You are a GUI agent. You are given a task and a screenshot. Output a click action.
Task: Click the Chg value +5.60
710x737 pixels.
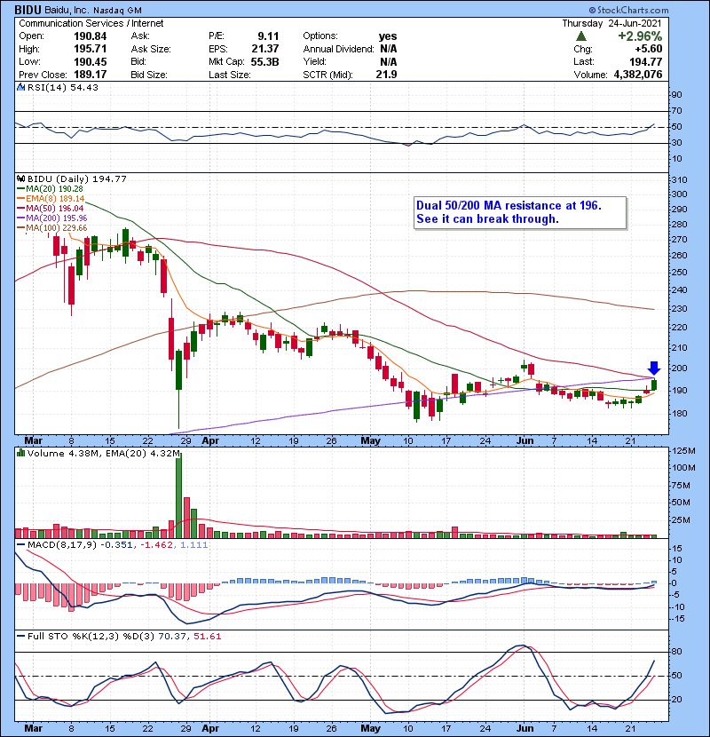pyautogui.click(x=649, y=49)
